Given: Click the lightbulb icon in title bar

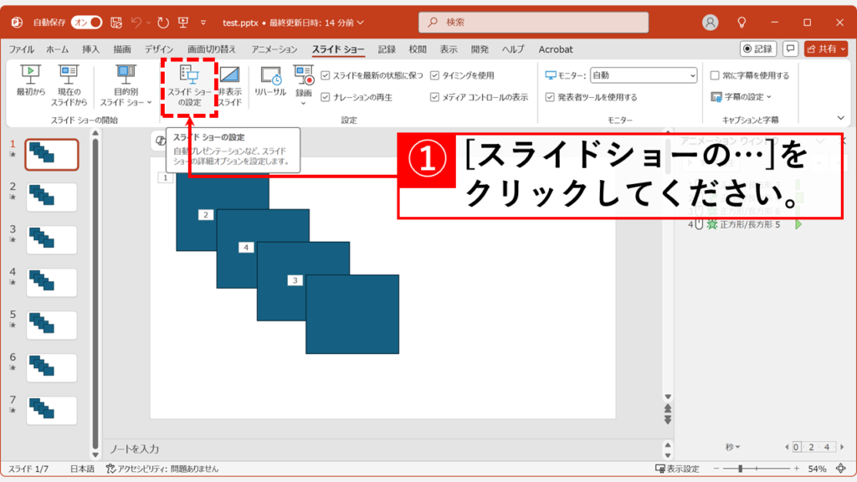Looking at the screenshot, I should (x=742, y=23).
